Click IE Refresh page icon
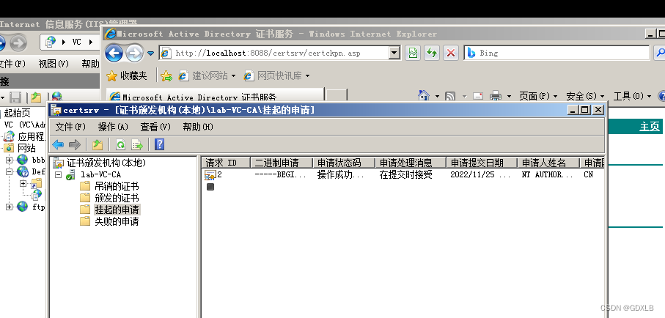 pos(432,53)
